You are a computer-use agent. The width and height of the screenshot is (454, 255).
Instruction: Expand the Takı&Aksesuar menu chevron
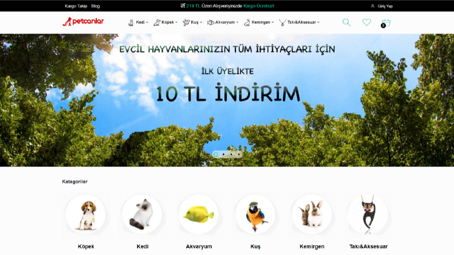(318, 22)
